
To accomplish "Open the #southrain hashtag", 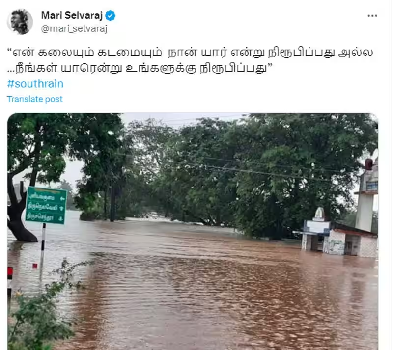I will pos(35,84).
